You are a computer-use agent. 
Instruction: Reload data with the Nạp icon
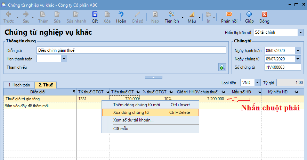click(155, 14)
